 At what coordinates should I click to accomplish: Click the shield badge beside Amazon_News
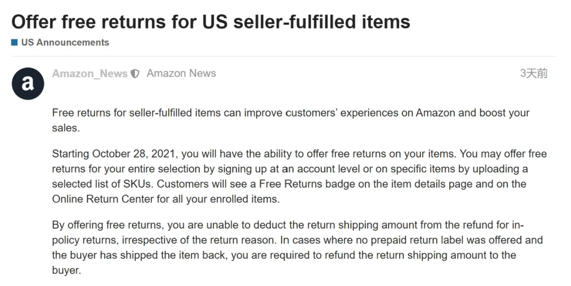135,73
